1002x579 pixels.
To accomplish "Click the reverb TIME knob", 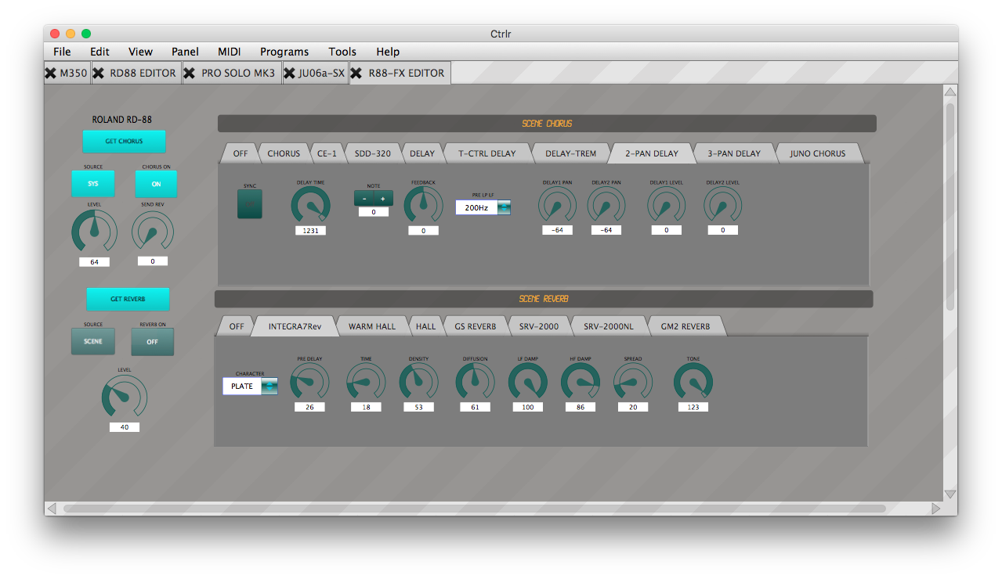I will 366,383.
